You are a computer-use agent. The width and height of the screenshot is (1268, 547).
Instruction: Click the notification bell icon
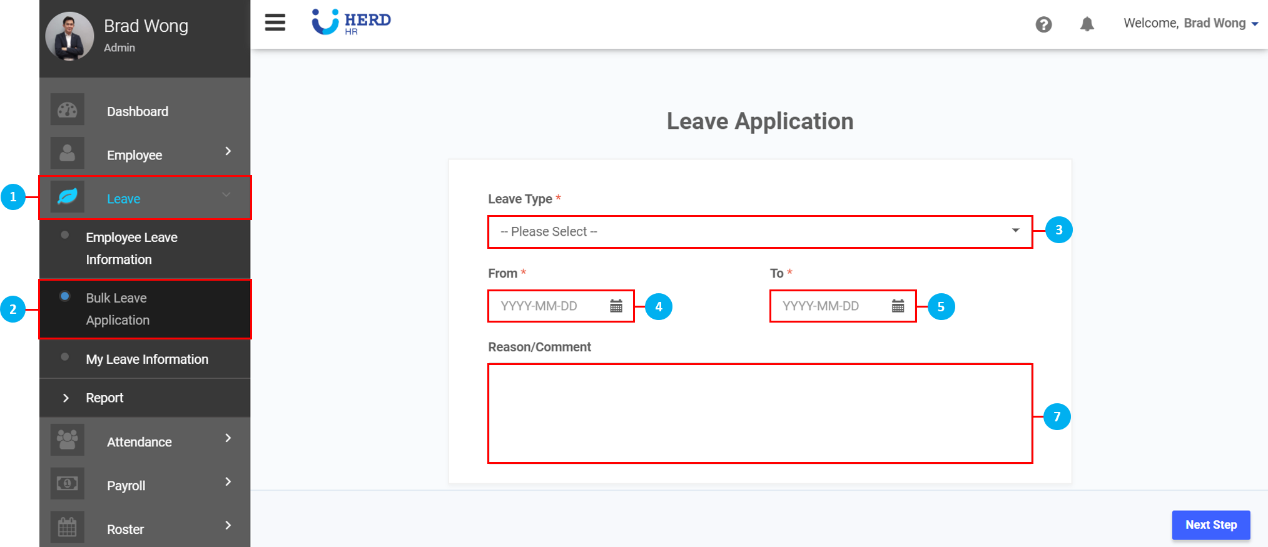(1087, 24)
